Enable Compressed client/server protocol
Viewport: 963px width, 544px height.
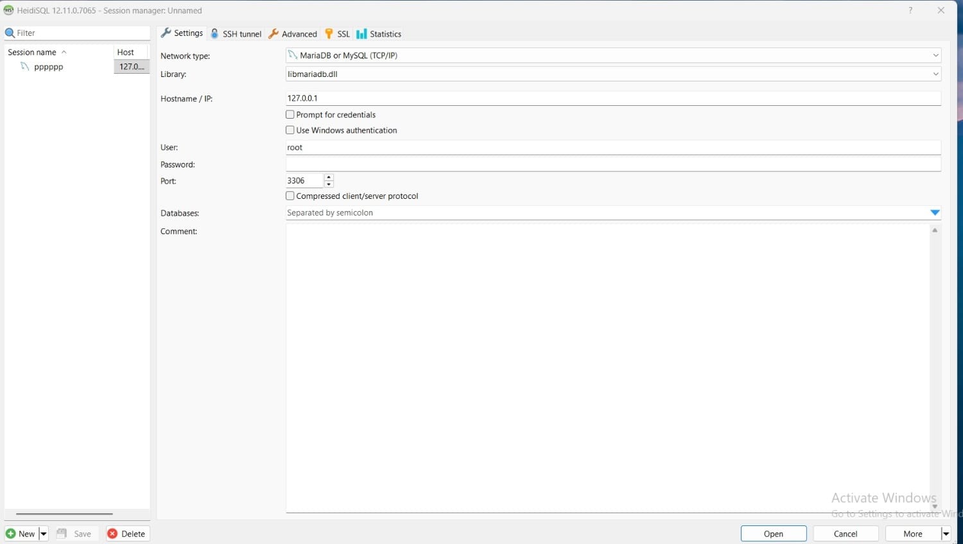pos(290,196)
